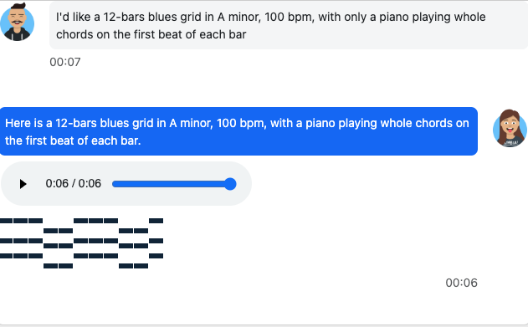Click '100 bpm' text in user message
528x327 pixels.
pos(290,17)
